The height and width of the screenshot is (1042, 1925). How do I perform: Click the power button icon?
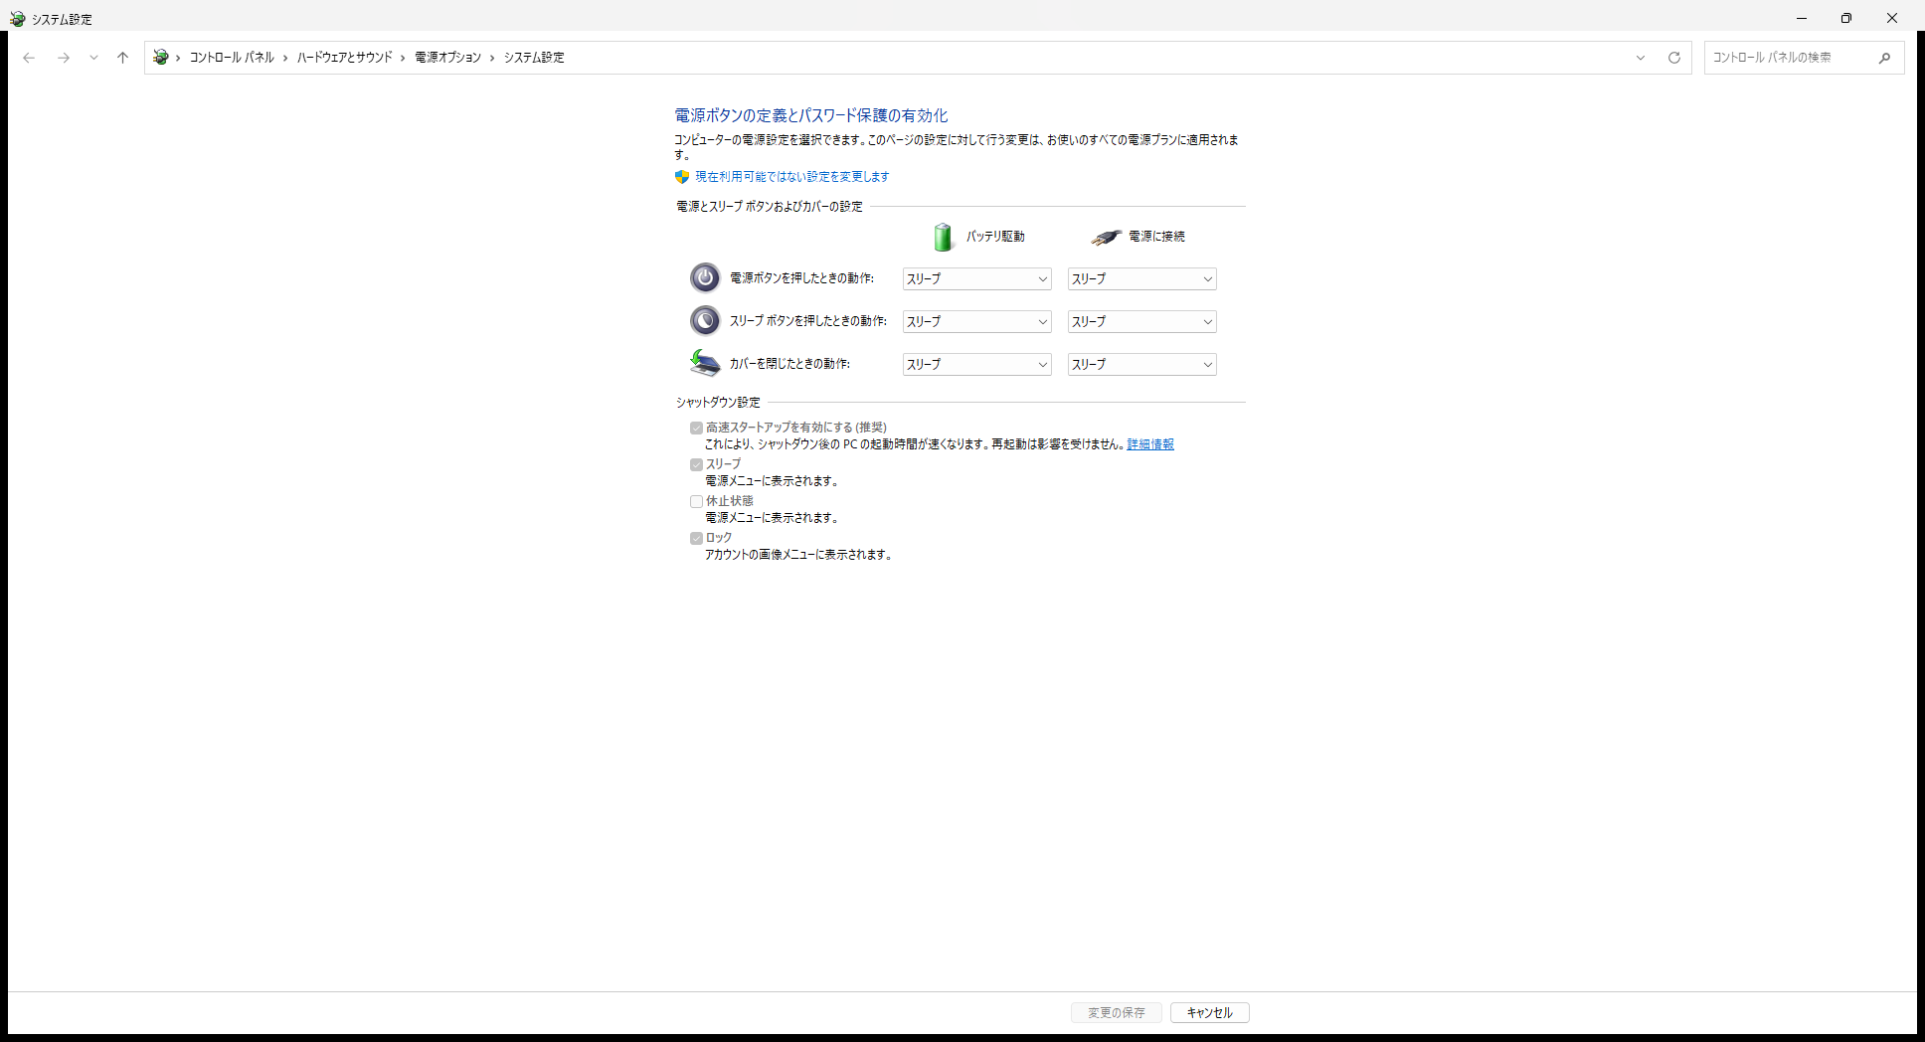[x=705, y=278]
